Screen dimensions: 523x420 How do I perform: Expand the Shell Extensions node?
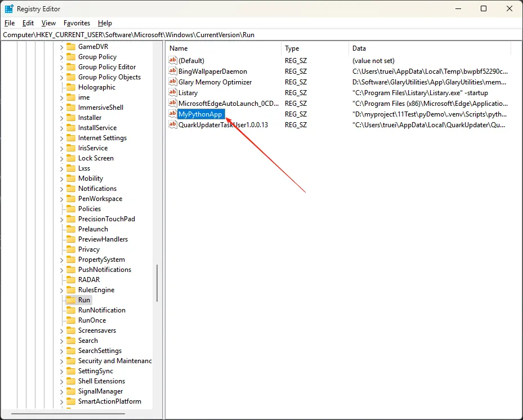point(61,381)
